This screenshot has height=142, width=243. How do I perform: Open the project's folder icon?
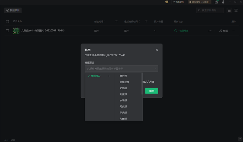click(210, 31)
